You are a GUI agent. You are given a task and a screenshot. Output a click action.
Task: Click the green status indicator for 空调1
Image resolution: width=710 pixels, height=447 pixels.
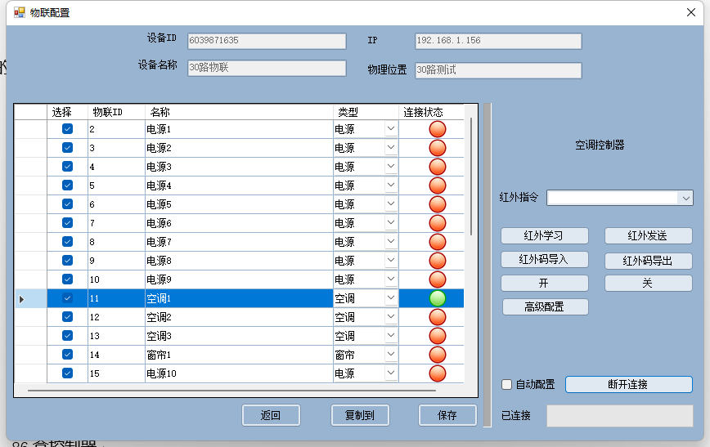click(438, 298)
